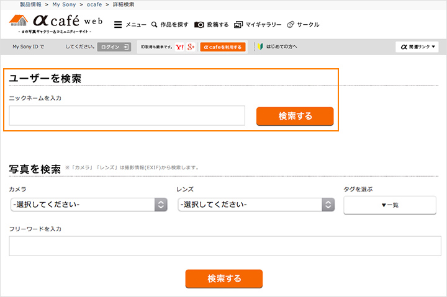Click 検索する below the photo search form

click(223, 278)
